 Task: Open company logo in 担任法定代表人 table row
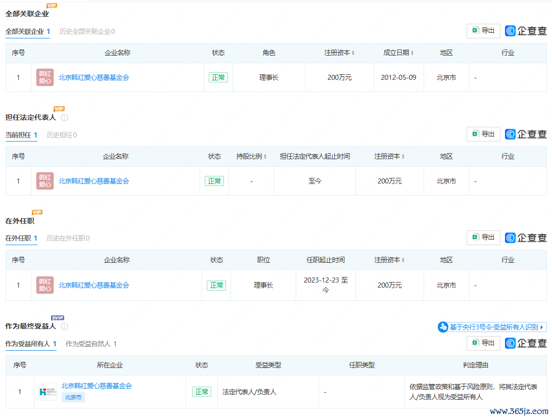pos(44,181)
